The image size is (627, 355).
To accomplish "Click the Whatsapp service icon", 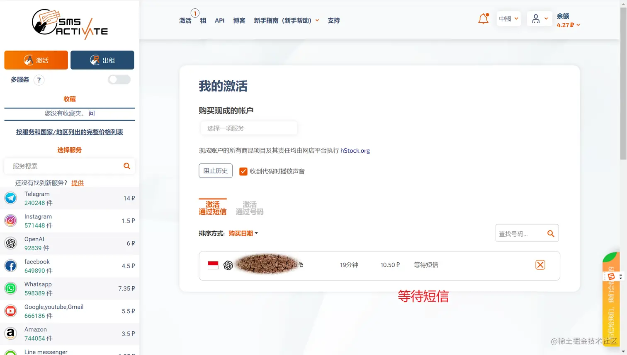I will point(11,288).
